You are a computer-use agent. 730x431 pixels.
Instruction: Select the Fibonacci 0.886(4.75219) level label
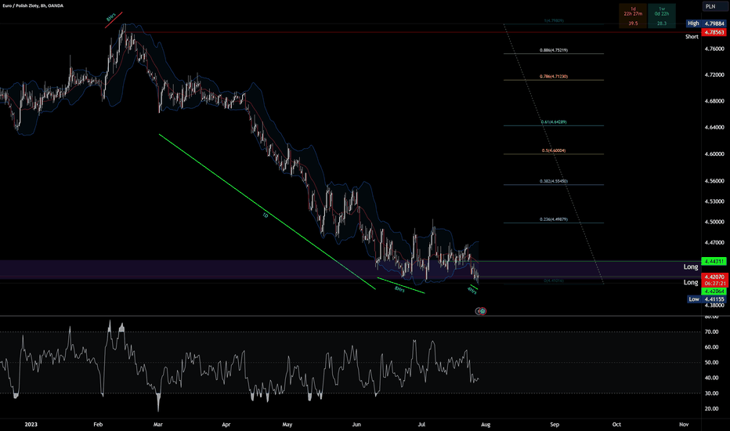click(554, 50)
